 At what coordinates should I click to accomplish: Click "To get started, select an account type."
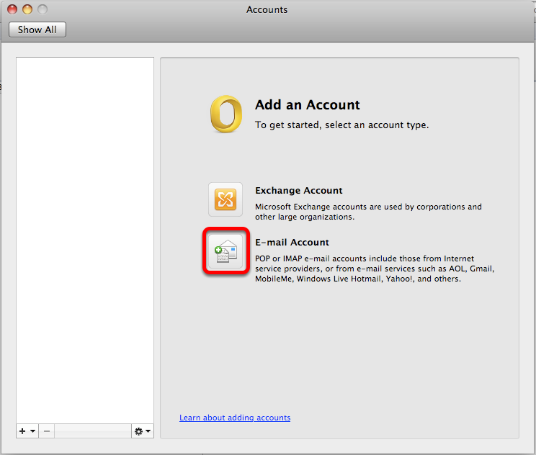(x=341, y=125)
